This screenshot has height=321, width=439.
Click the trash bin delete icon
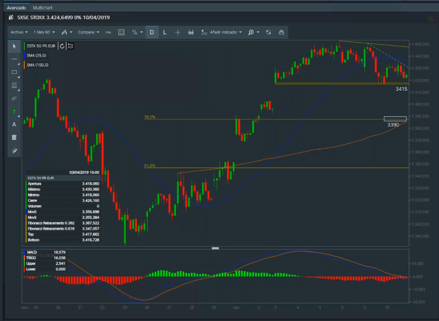pyautogui.click(x=14, y=137)
